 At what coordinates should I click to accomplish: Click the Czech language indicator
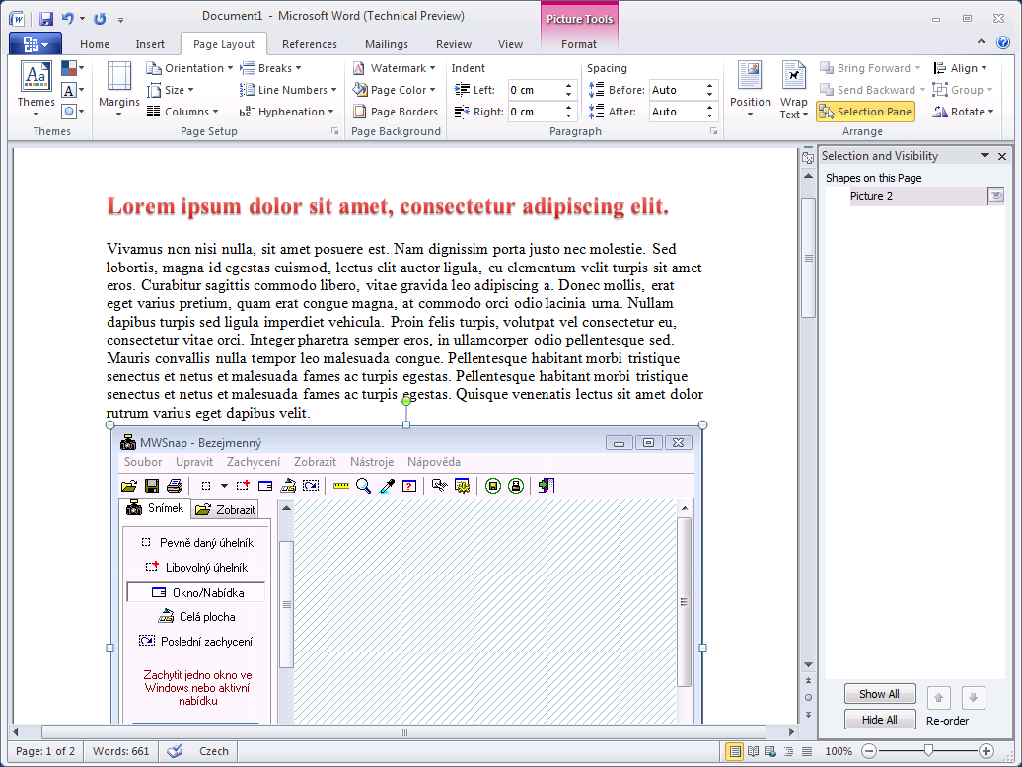(214, 751)
